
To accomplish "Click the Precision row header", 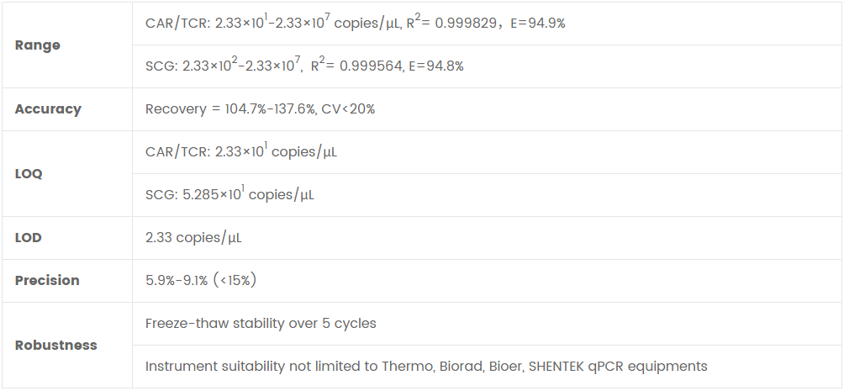I will (x=47, y=281).
